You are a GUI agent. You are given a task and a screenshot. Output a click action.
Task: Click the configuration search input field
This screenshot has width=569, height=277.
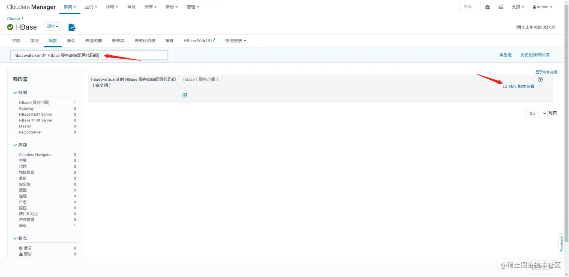coord(89,55)
